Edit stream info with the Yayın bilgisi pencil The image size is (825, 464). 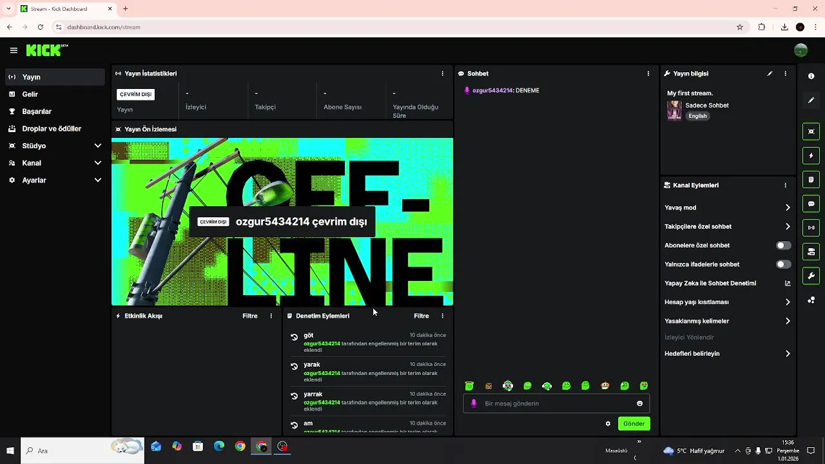[x=770, y=73]
